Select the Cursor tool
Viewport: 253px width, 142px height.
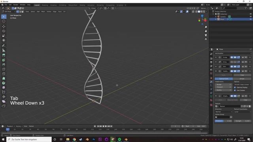click(x=4, y=21)
